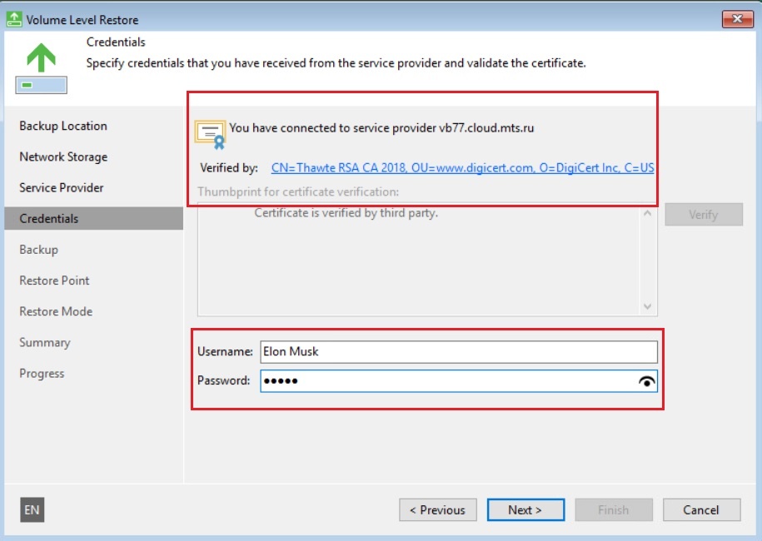Cancel the restore wizard

[701, 509]
